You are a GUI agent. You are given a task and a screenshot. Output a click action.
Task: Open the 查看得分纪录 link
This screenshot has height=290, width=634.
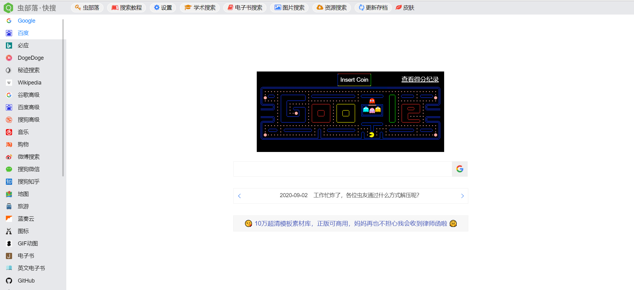(x=420, y=79)
